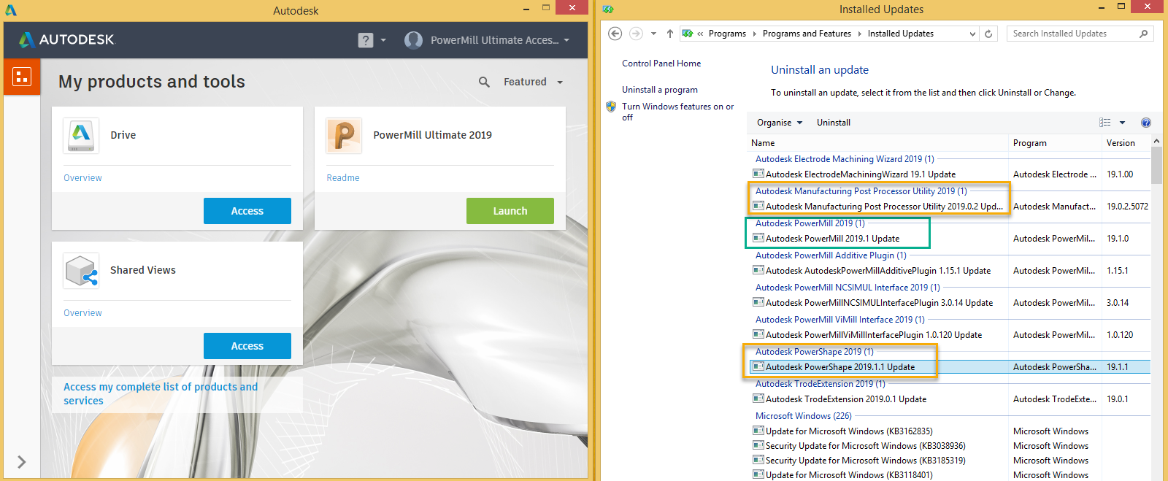1168x481 pixels.
Task: Select the orange products grid sidebar icon
Action: (22, 77)
